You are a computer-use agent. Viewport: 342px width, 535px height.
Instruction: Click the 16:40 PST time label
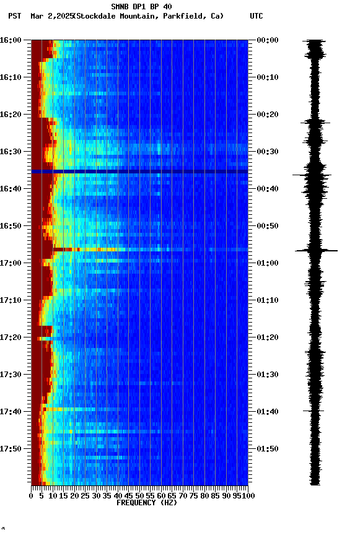(x=11, y=189)
